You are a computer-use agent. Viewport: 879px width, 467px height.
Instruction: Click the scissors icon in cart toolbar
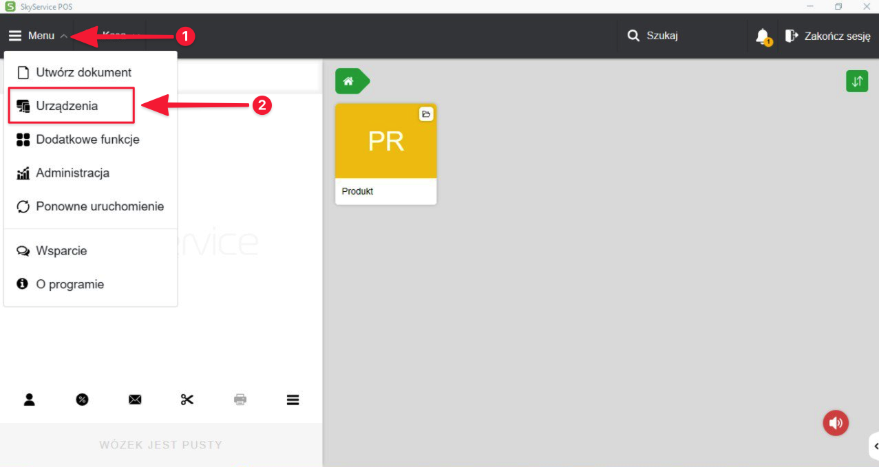point(187,400)
